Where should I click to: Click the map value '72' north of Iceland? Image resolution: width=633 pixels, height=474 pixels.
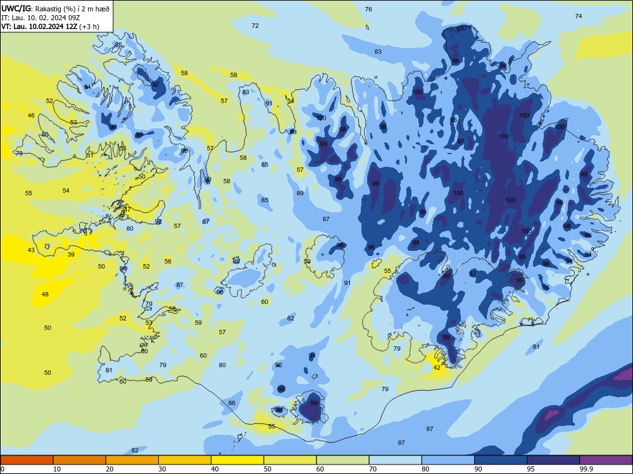pyautogui.click(x=255, y=25)
